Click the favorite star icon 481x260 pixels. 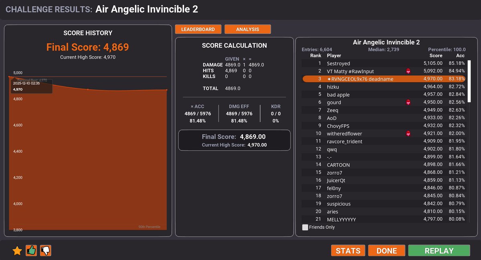pyautogui.click(x=17, y=251)
